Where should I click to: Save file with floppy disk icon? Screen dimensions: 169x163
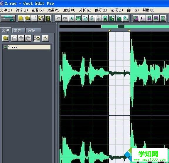(34, 18)
